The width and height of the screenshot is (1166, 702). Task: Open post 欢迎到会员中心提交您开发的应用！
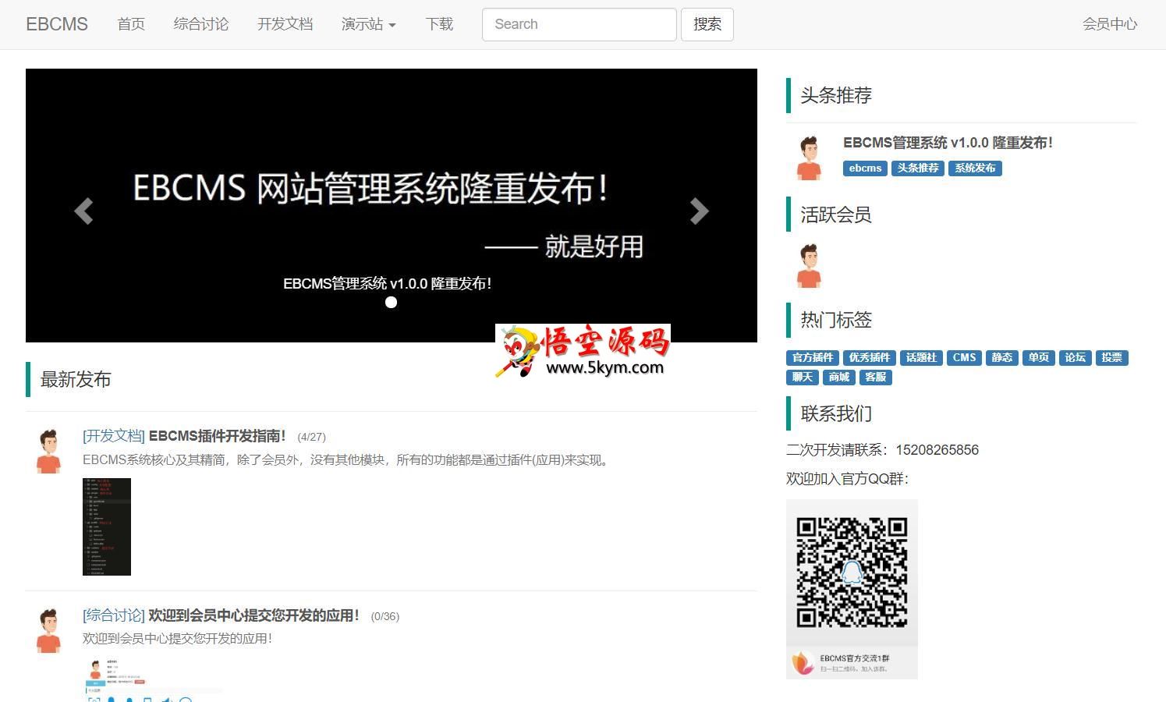click(x=254, y=615)
